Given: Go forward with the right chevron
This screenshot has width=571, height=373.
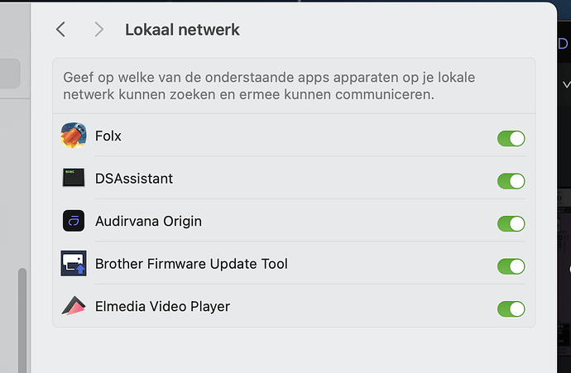Looking at the screenshot, I should point(98,29).
